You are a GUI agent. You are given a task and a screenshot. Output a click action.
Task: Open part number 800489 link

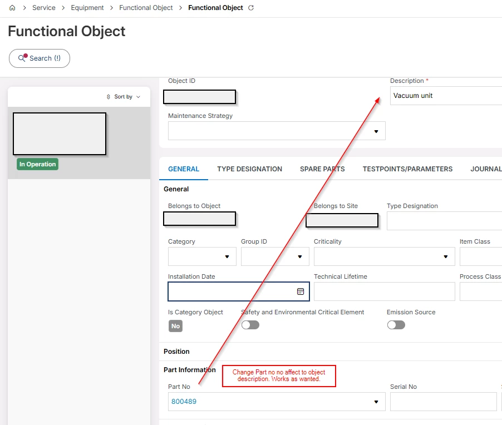[x=184, y=402]
